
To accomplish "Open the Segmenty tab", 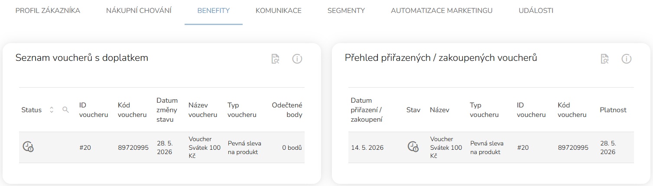I will (346, 11).
